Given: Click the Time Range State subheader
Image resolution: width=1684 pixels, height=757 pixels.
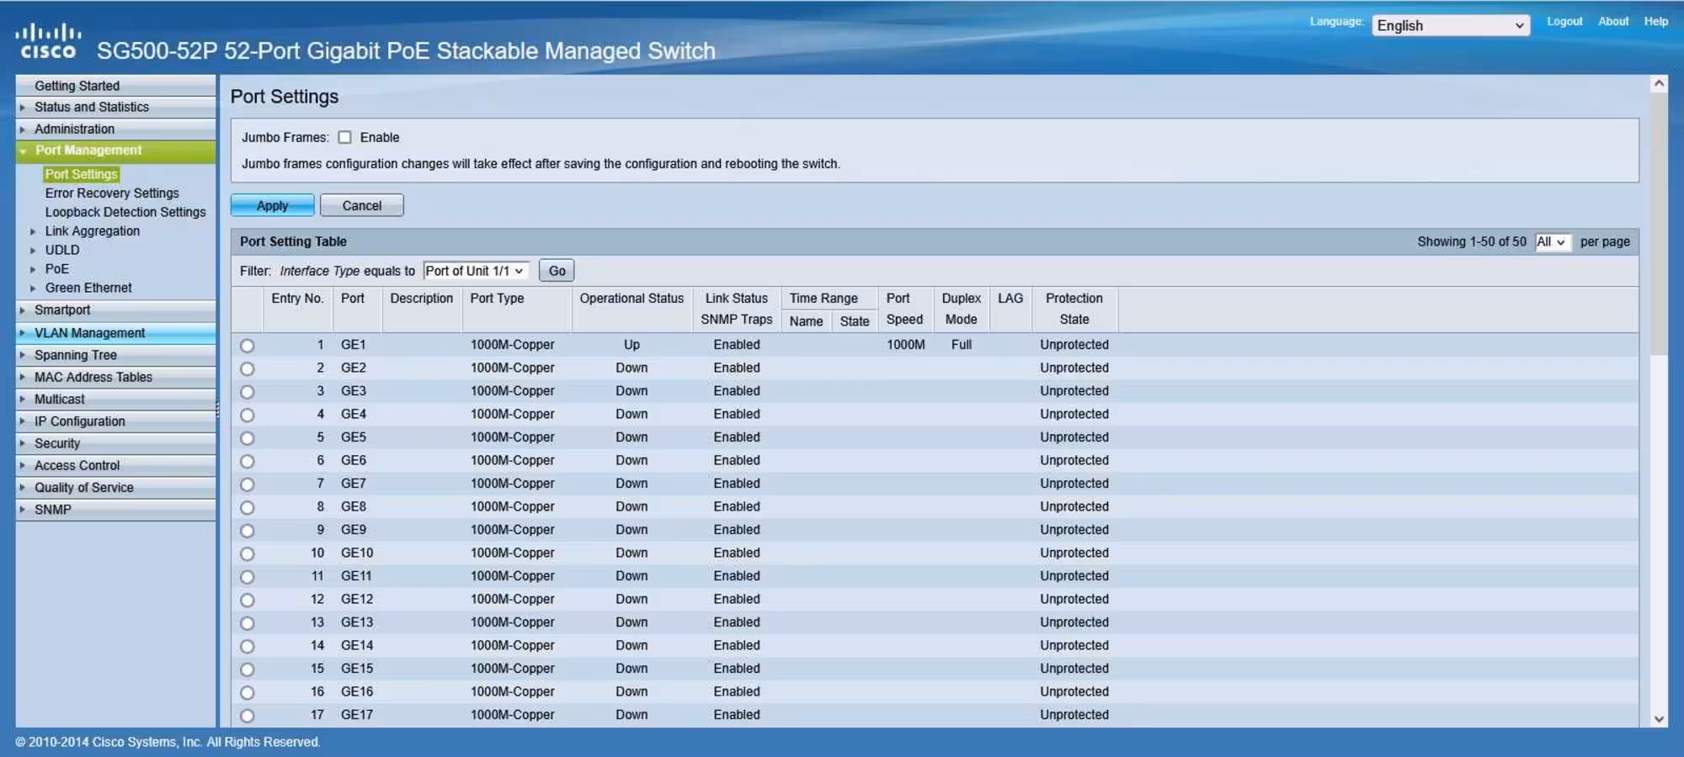Looking at the screenshot, I should point(854,321).
